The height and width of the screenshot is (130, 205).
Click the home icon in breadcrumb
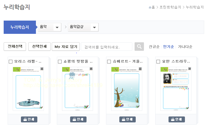150,7
